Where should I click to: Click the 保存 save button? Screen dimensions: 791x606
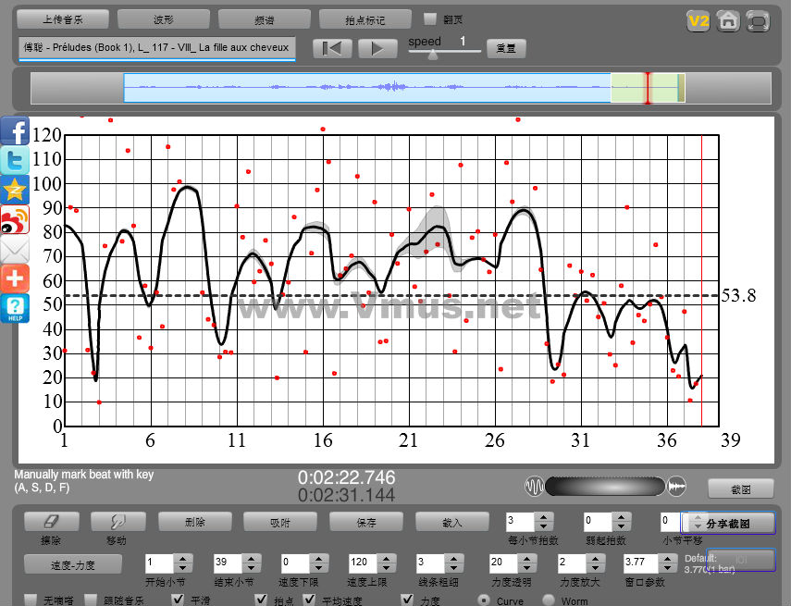[x=367, y=522]
